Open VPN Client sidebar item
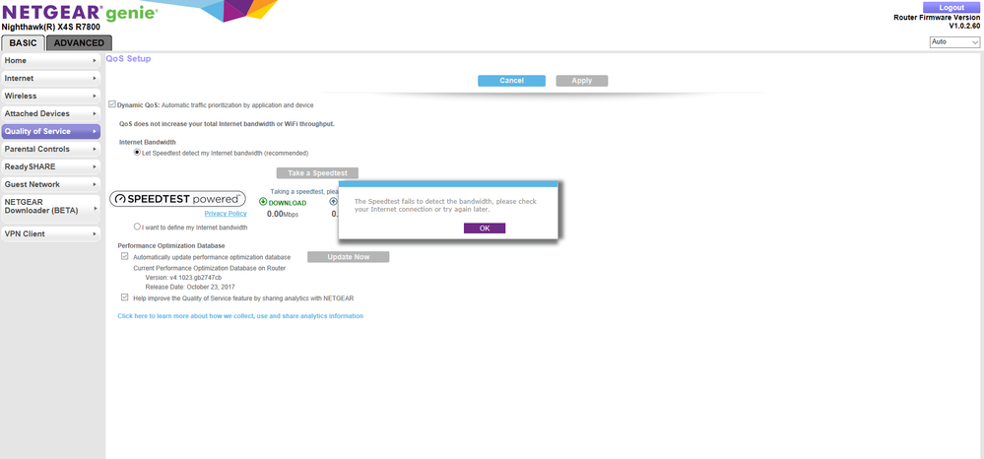 [50, 233]
